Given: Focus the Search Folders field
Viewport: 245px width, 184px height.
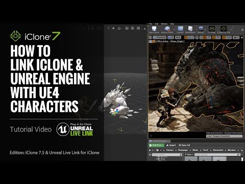Looking at the screenshot, I should (x=167, y=155).
